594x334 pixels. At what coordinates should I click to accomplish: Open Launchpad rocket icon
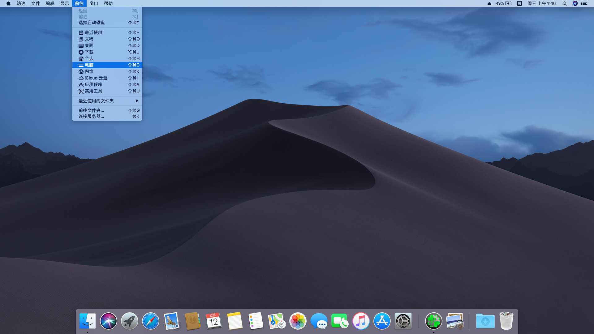coord(130,321)
